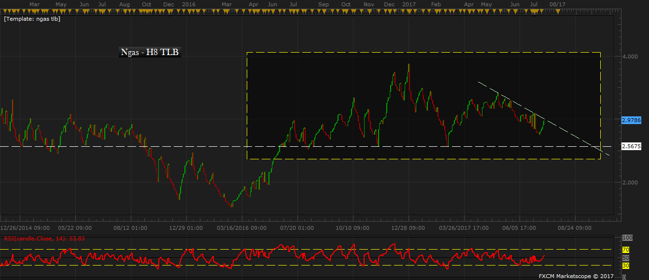The height and width of the screenshot is (280, 649).
Task: Click the 03/16/2016 09:00 date axis label
Action: [x=241, y=227]
